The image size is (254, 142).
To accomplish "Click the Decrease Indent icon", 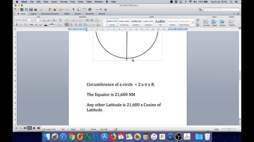I will [x=87, y=20].
